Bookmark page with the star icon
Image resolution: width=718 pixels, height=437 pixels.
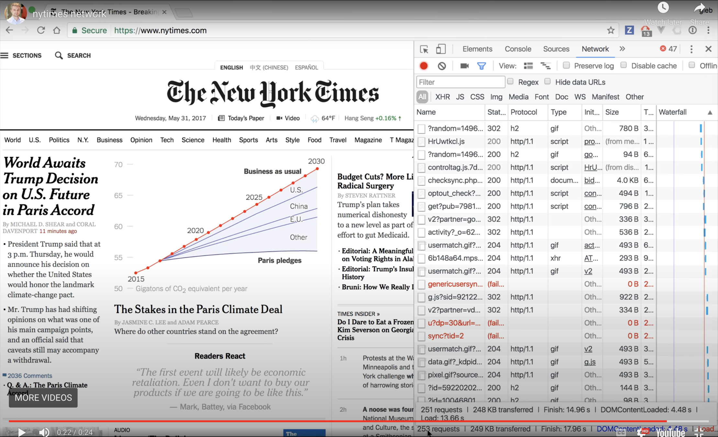point(611,30)
